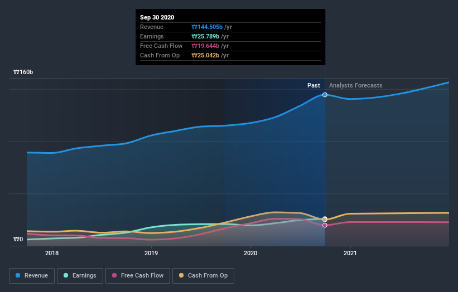Image resolution: width=458 pixels, height=292 pixels.
Task: Click the Free Cash Flow row label in tooltip
Action: (161, 46)
